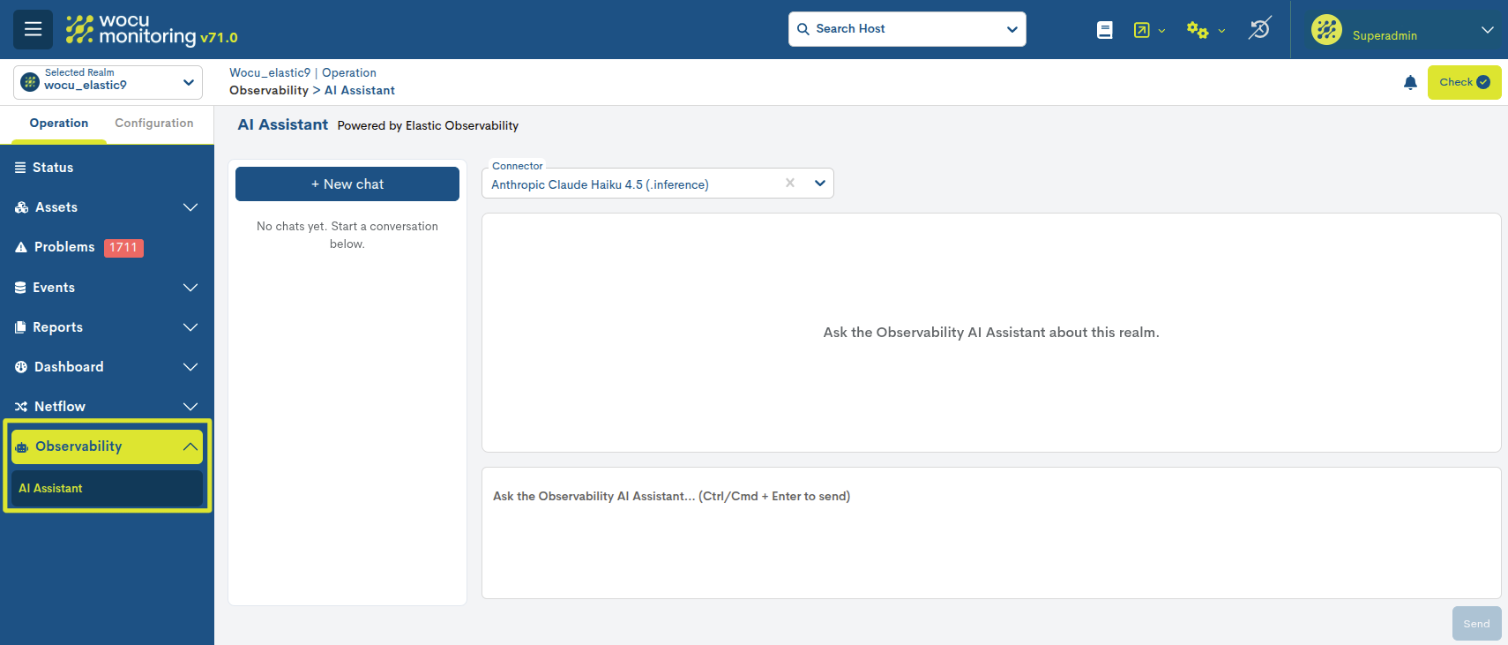The image size is (1508, 645).
Task: Expand the Events menu chevron
Action: (x=190, y=288)
